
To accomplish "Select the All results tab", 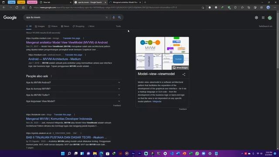I will pos(29,26).
